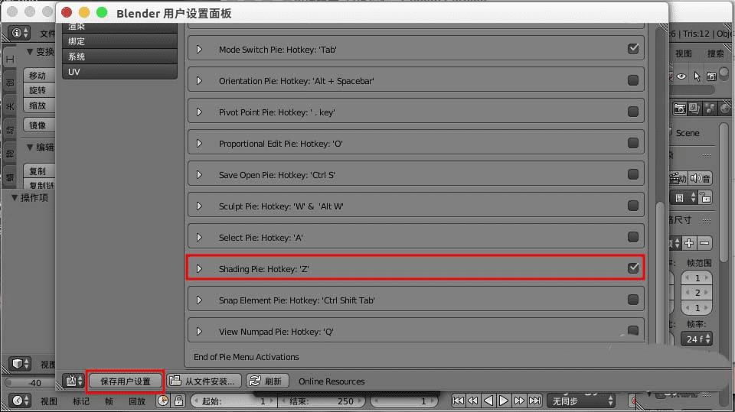Open the 标记 menu in timeline
The height and width of the screenshot is (412, 735).
point(80,401)
